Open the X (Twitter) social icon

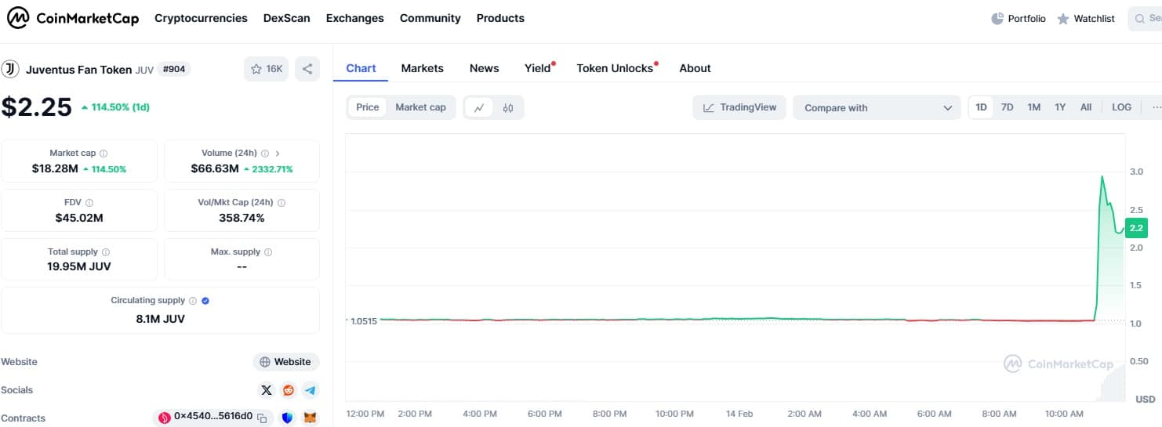click(267, 390)
